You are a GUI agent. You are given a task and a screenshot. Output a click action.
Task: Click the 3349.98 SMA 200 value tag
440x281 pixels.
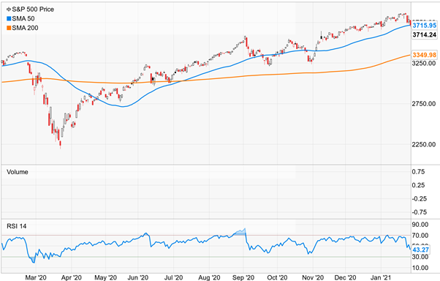pyautogui.click(x=424, y=55)
